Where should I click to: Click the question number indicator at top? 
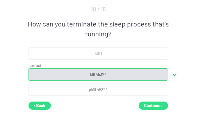pyautogui.click(x=98, y=10)
